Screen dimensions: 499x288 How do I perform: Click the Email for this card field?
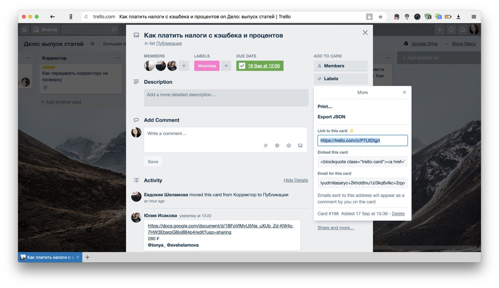pyautogui.click(x=363, y=183)
